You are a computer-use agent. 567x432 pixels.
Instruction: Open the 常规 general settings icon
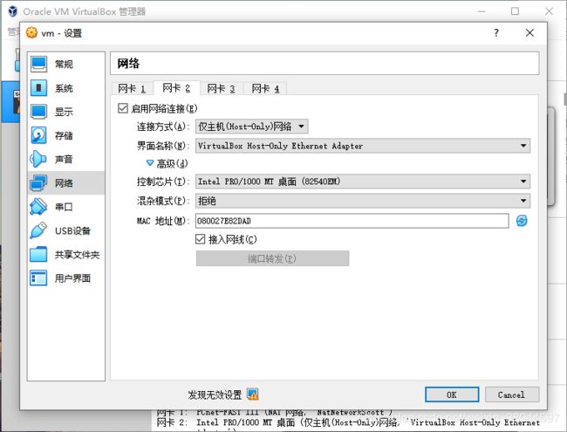[38, 64]
